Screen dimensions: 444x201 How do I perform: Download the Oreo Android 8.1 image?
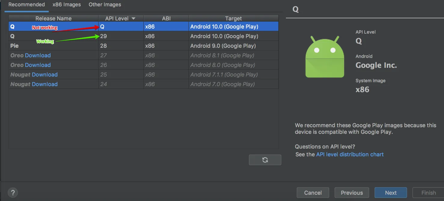pyautogui.click(x=38, y=55)
